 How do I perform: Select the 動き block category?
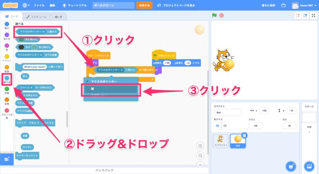pos(7,24)
